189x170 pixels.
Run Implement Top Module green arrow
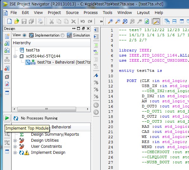pos(7,118)
